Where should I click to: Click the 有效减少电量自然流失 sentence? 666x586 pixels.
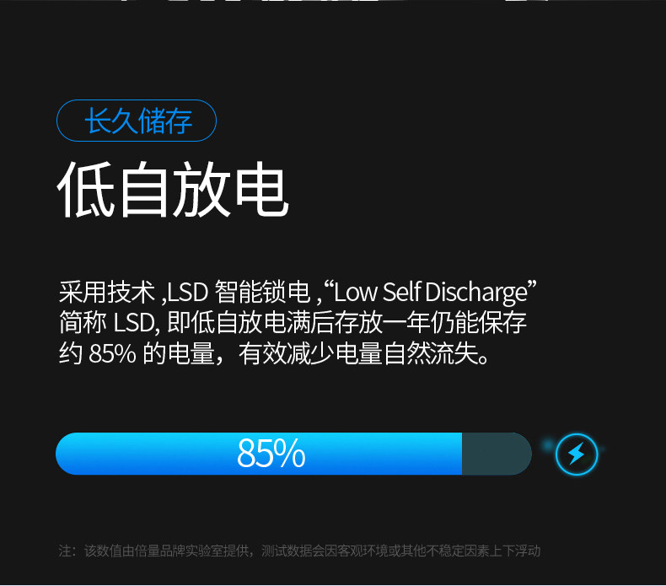click(x=359, y=353)
